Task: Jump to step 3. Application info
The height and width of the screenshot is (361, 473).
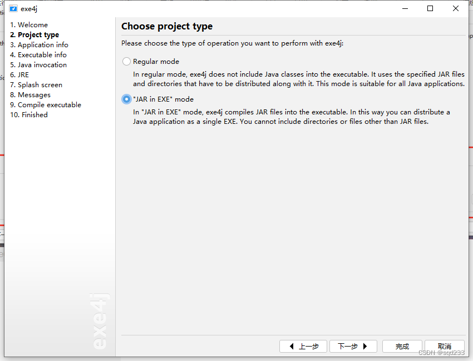Action: pos(39,44)
